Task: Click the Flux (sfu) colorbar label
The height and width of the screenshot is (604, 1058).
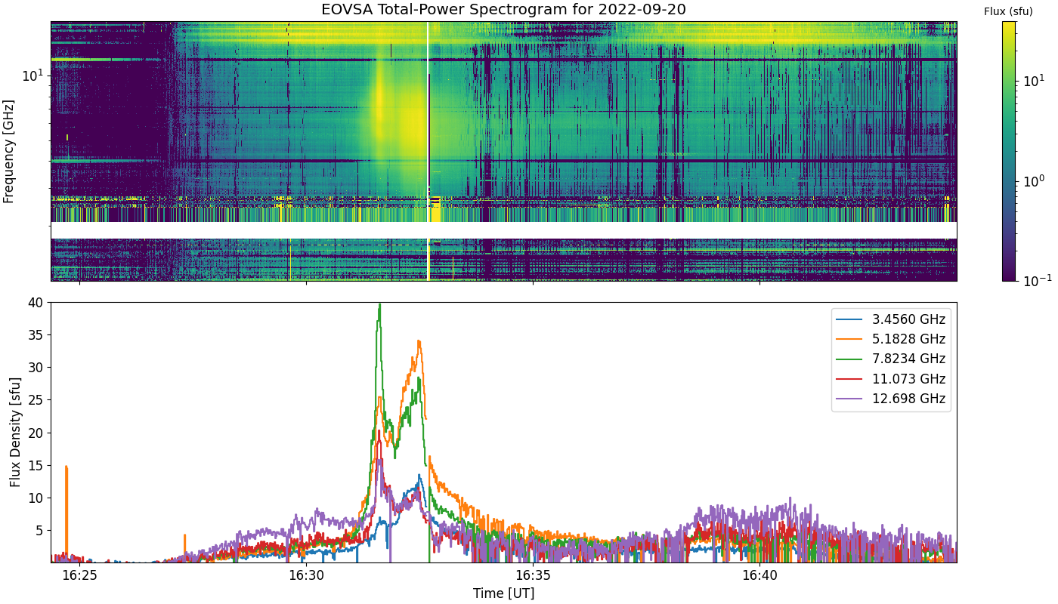Action: click(1008, 11)
